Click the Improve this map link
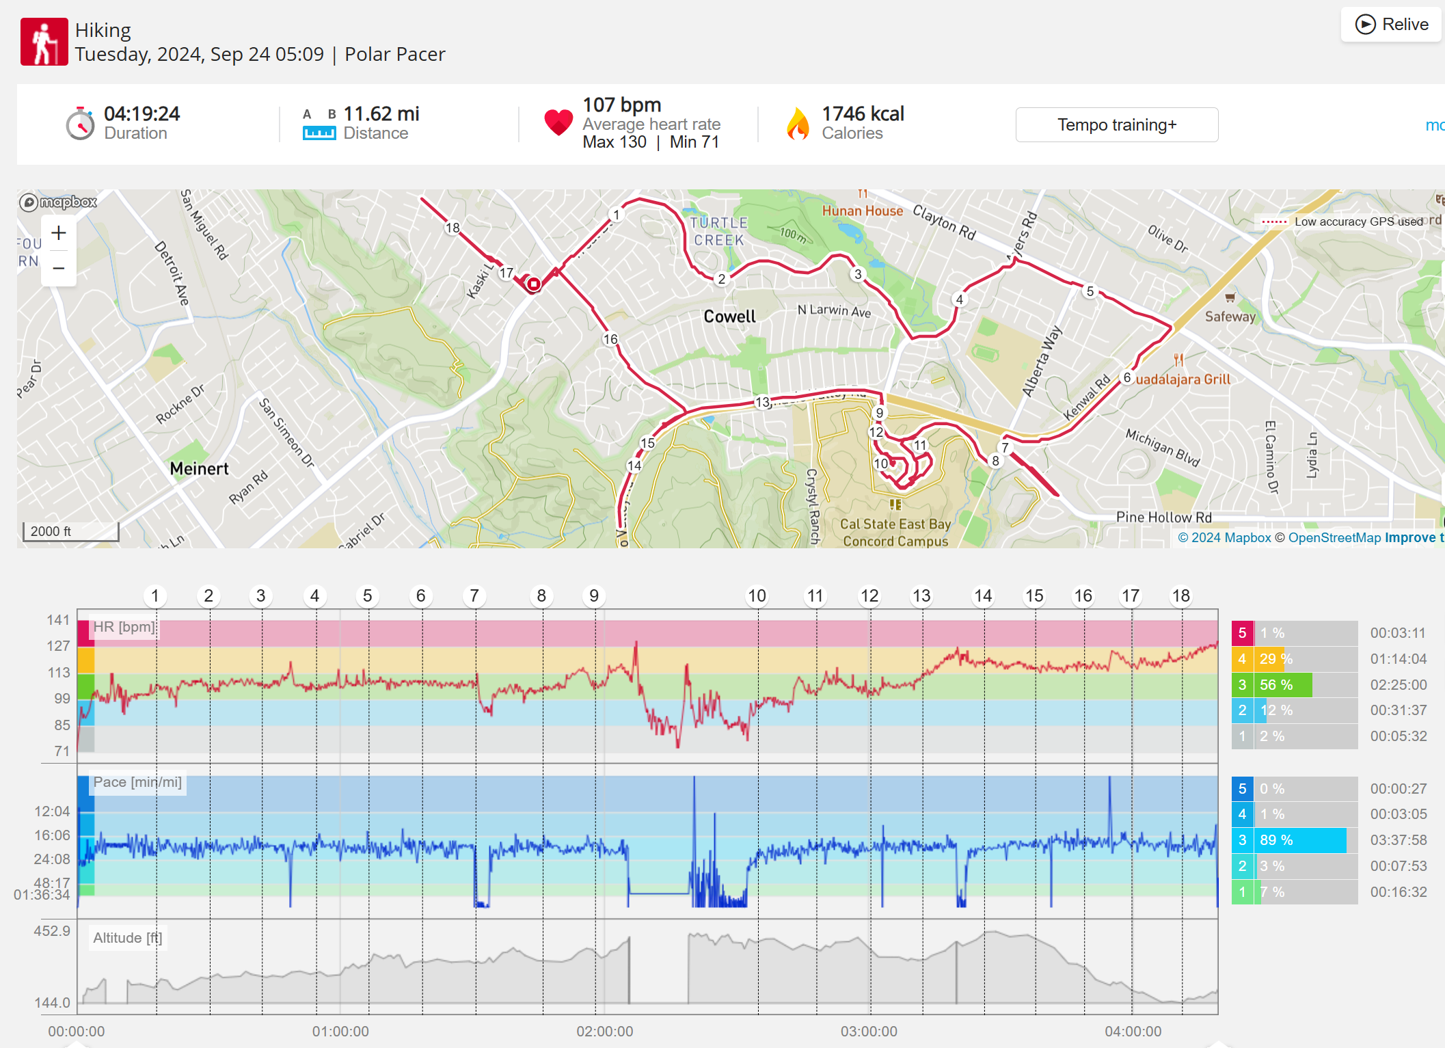Screen dimensions: 1445x1048 pyautogui.click(x=1414, y=538)
